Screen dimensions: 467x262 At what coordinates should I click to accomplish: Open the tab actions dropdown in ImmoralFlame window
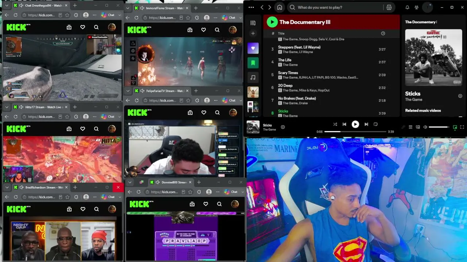(x=128, y=8)
